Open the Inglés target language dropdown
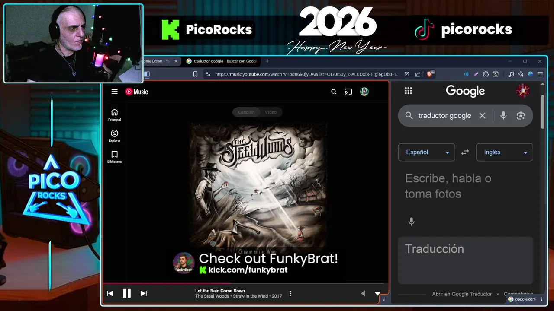 [504, 152]
